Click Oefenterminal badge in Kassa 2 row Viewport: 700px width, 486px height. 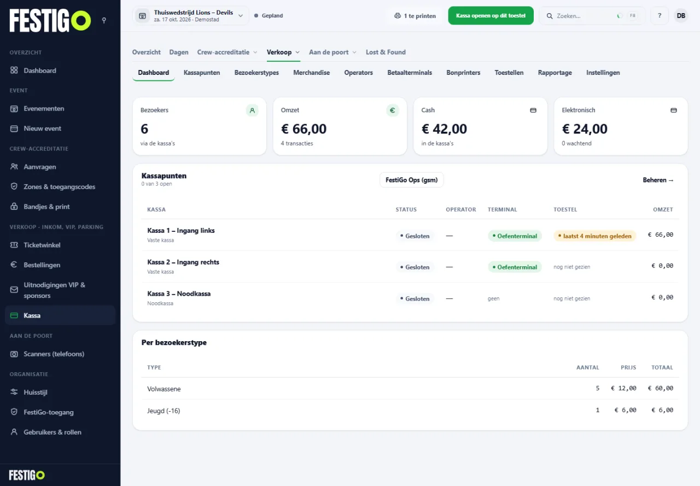pyautogui.click(x=515, y=267)
